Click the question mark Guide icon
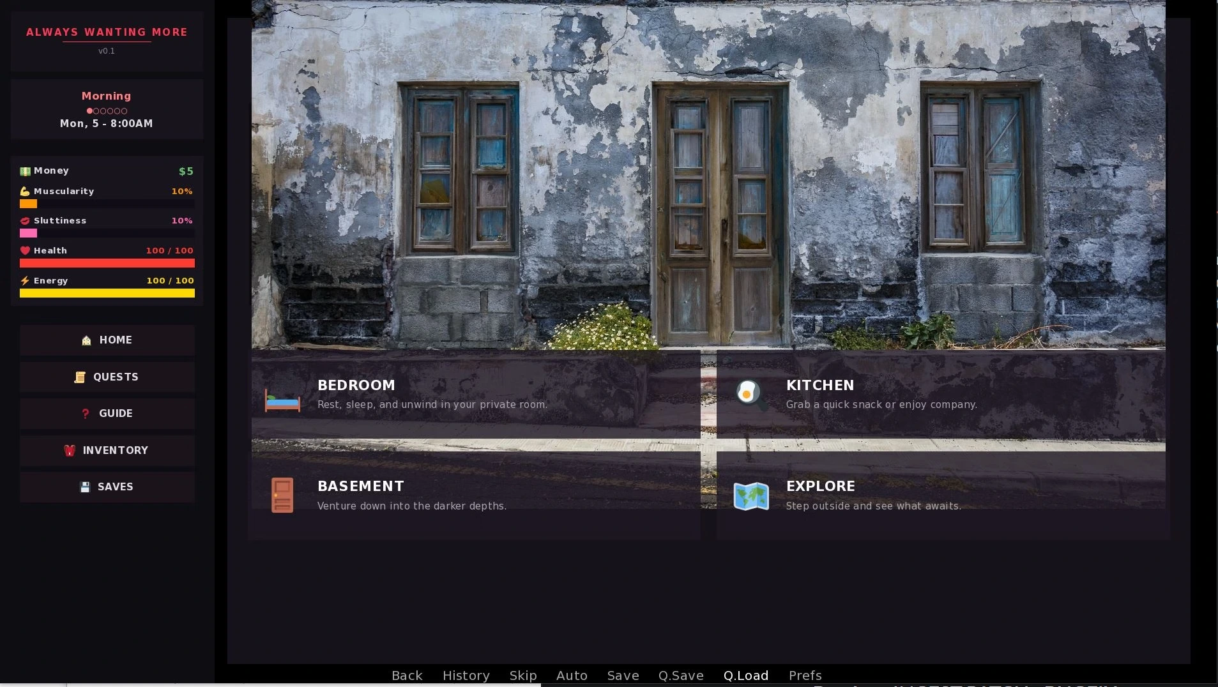The image size is (1218, 687). coord(86,414)
